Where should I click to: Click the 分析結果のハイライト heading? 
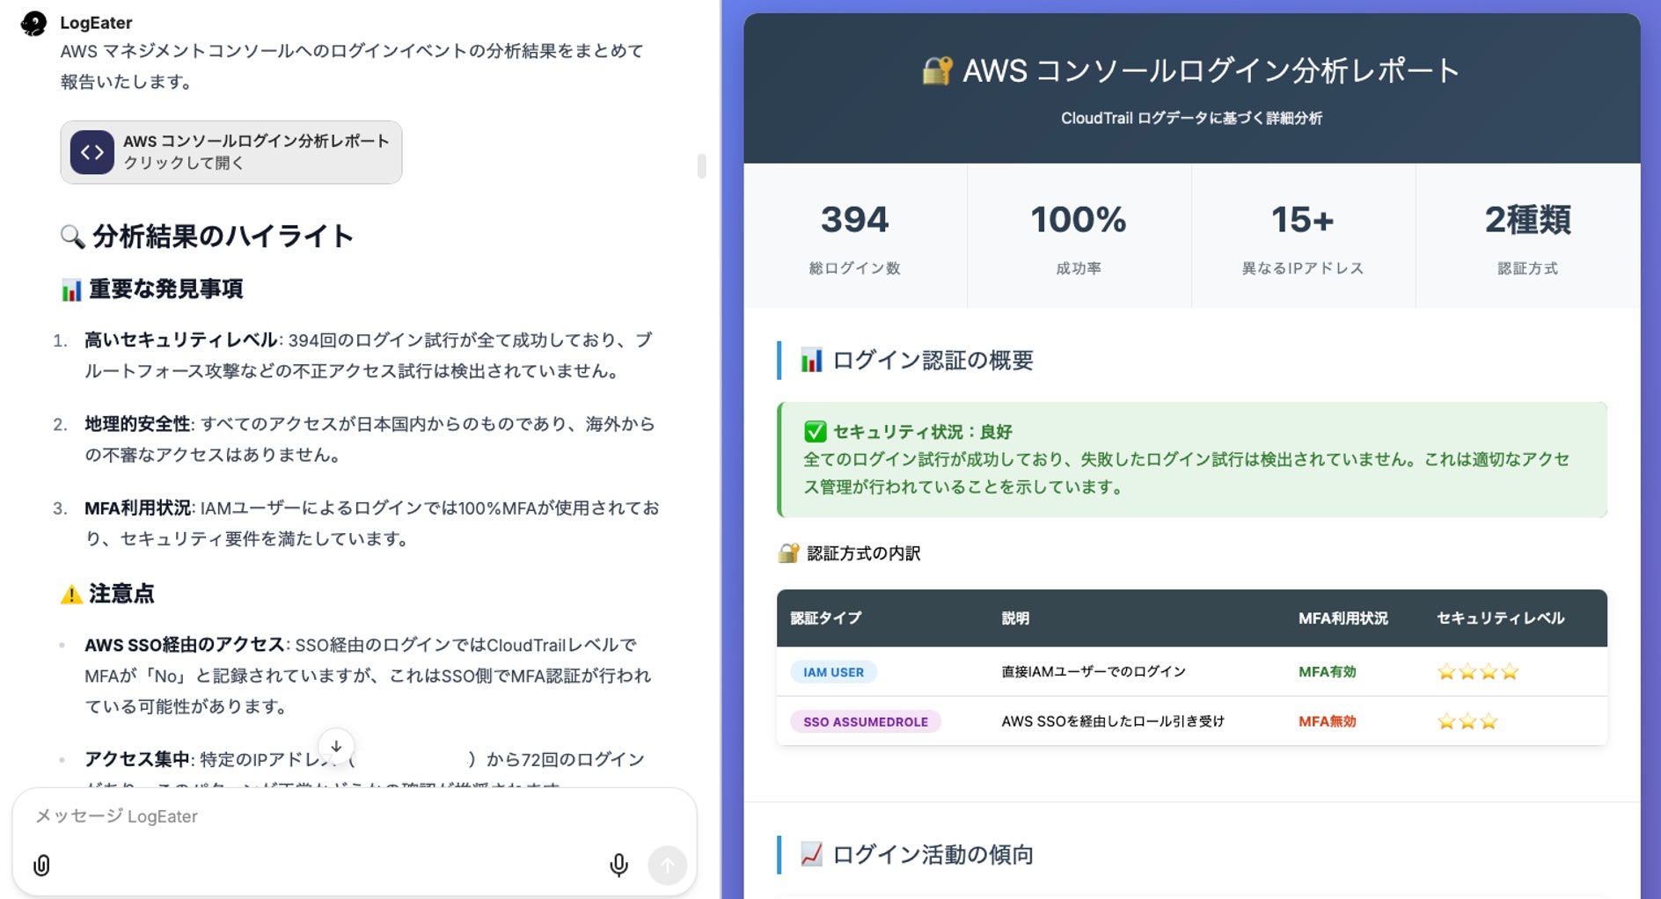[223, 236]
